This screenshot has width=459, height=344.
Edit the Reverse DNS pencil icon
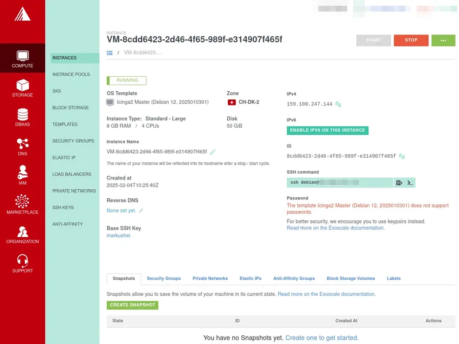pos(141,210)
